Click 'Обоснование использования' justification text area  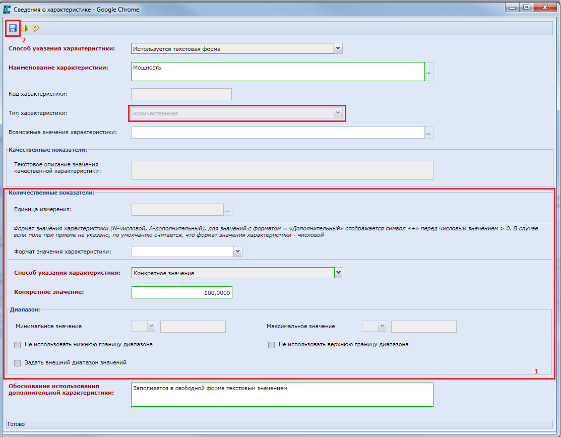coord(281,394)
